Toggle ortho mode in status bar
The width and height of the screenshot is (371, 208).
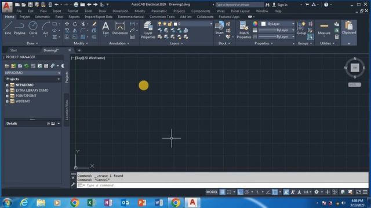point(240,192)
